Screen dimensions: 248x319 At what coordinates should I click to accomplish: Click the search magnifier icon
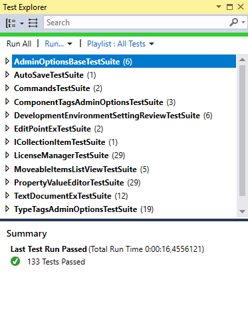click(233, 22)
